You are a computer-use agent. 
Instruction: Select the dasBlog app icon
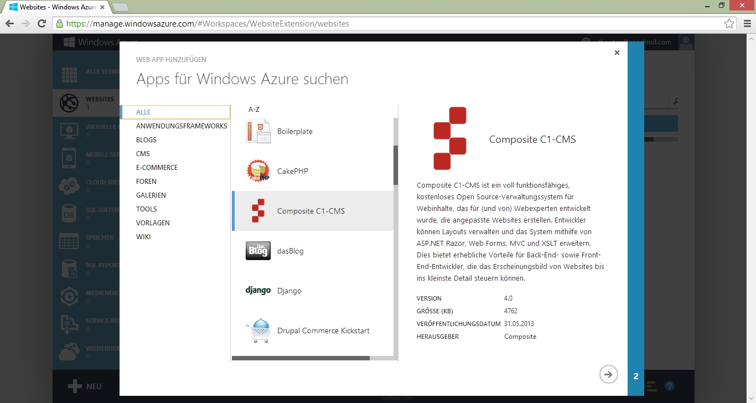tap(258, 251)
